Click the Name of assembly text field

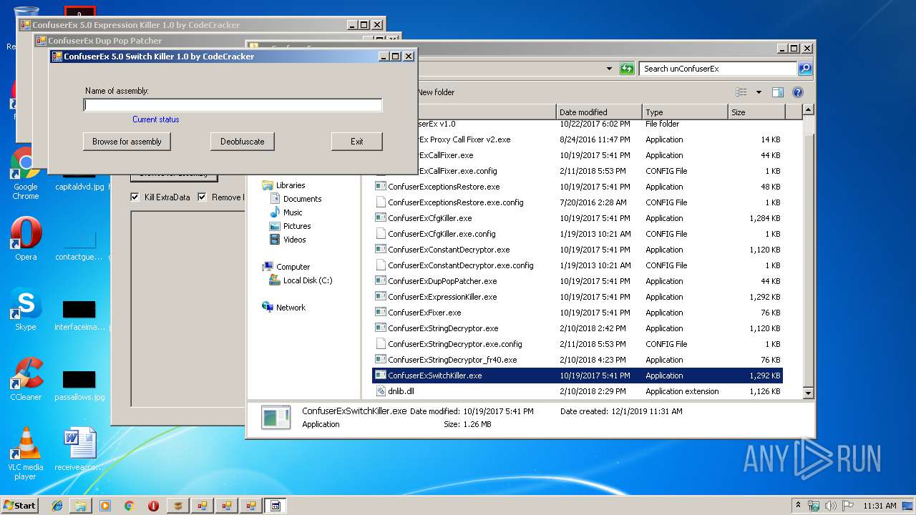point(233,105)
